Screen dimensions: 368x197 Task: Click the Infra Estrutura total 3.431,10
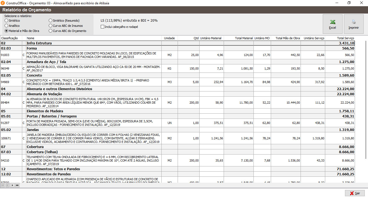[x=346, y=43]
